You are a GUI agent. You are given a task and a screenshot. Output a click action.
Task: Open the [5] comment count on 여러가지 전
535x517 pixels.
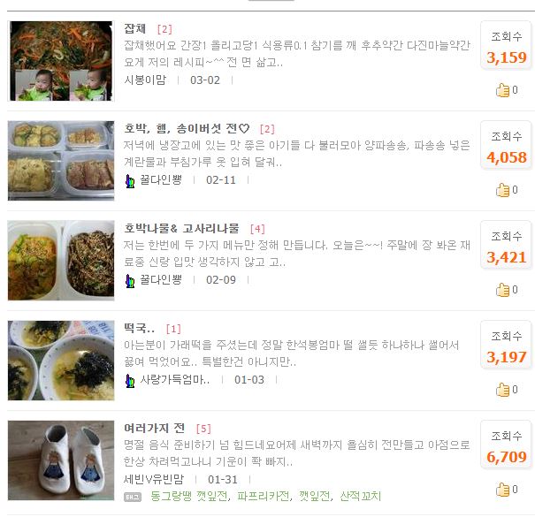click(x=203, y=429)
